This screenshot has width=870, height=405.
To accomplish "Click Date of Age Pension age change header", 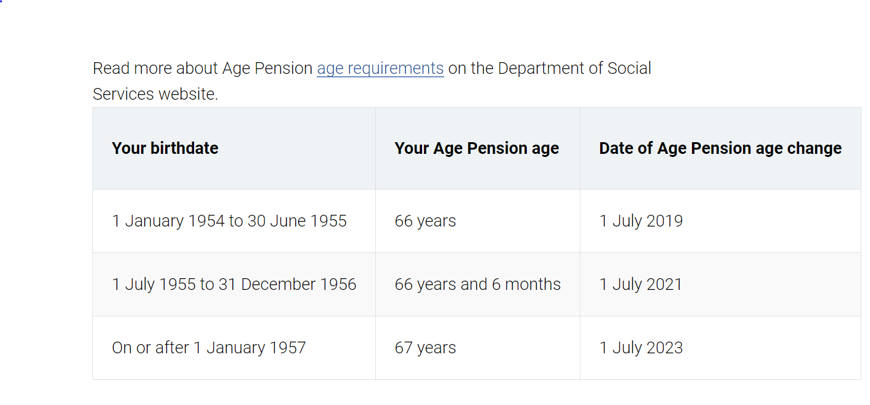I will pyautogui.click(x=720, y=148).
